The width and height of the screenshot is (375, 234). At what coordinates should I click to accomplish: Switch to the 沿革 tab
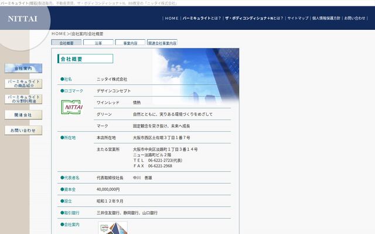(x=98, y=43)
